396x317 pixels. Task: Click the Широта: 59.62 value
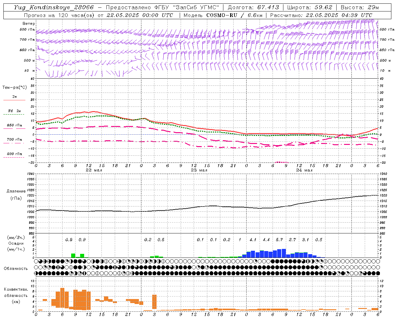(x=310, y=7)
